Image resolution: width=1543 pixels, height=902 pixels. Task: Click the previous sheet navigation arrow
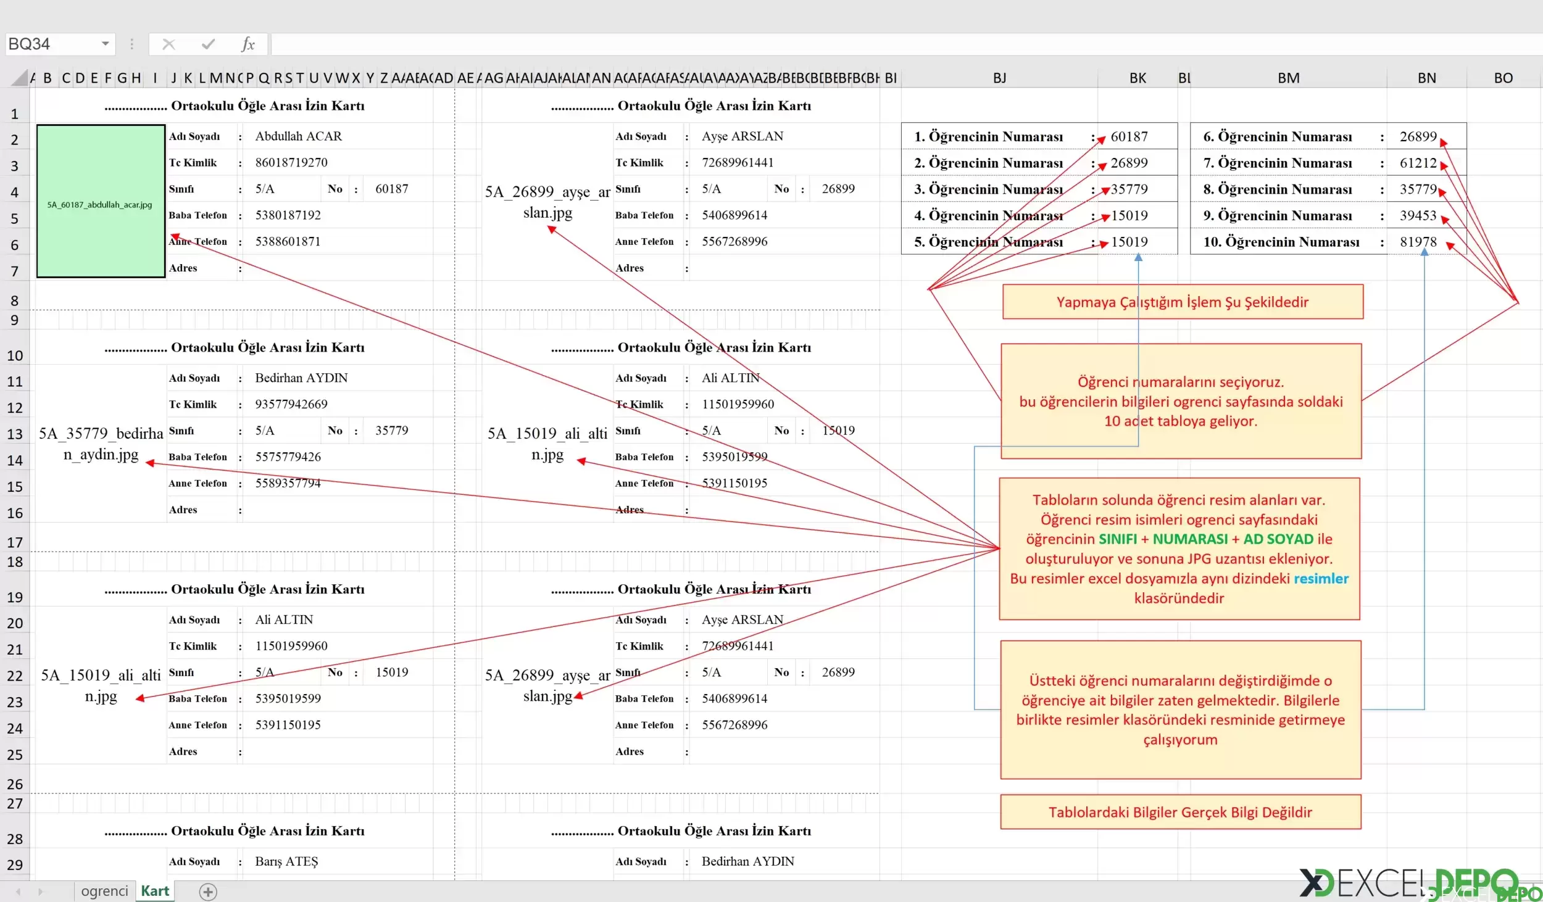19,892
